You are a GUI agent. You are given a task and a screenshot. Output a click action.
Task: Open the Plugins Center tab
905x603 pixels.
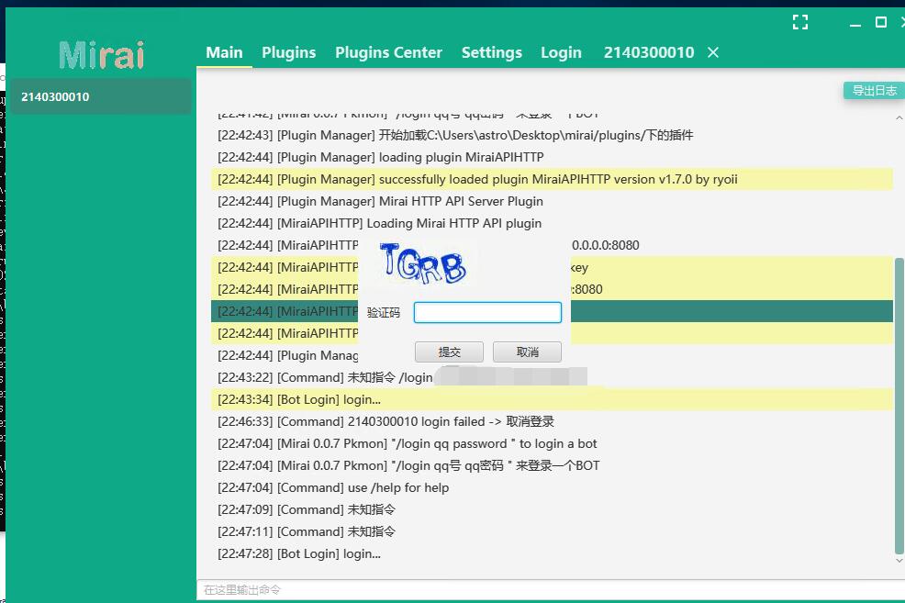pyautogui.click(x=388, y=52)
